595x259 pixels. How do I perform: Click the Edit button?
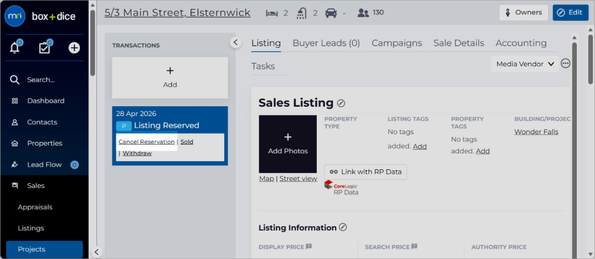click(570, 13)
